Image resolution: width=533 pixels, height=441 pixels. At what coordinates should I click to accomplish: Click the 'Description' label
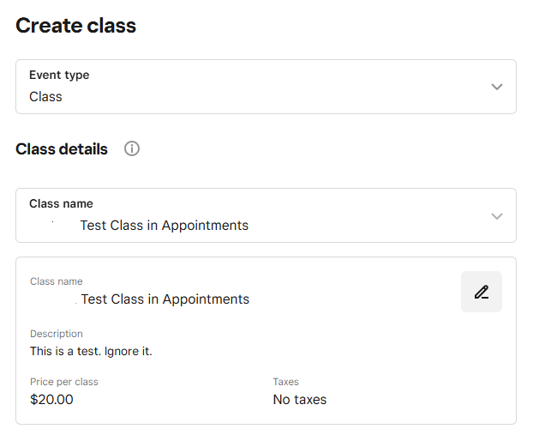pyautogui.click(x=57, y=334)
